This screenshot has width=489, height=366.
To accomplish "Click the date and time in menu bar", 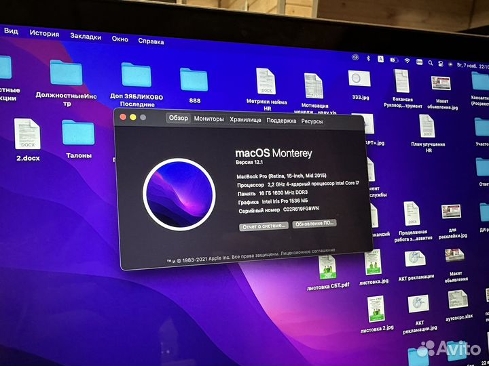I will (x=473, y=66).
